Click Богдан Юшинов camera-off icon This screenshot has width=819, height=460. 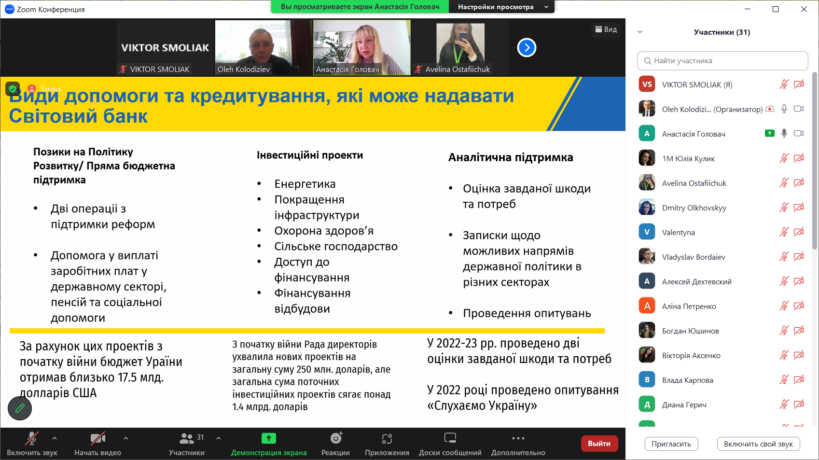[799, 331]
